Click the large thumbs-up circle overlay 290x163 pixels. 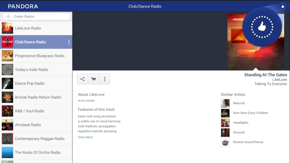point(262,27)
